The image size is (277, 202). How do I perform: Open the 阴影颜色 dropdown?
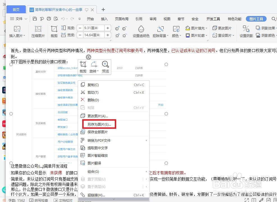pos(276,36)
